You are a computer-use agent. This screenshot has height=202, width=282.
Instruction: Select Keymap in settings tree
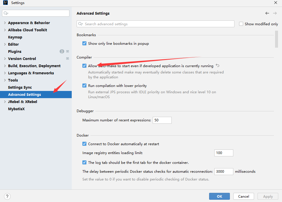click(x=15, y=37)
